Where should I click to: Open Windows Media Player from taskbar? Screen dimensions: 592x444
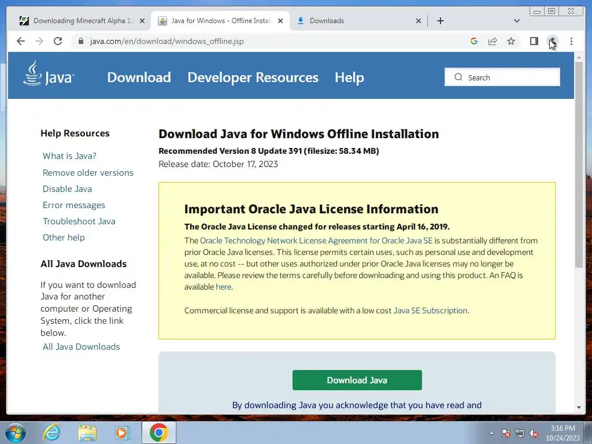tap(122, 432)
